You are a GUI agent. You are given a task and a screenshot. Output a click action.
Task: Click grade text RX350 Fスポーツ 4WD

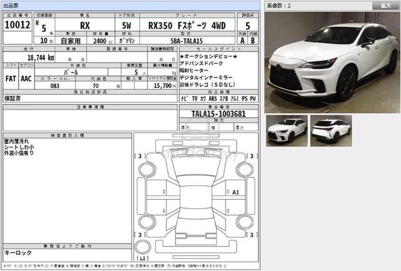coord(187,26)
